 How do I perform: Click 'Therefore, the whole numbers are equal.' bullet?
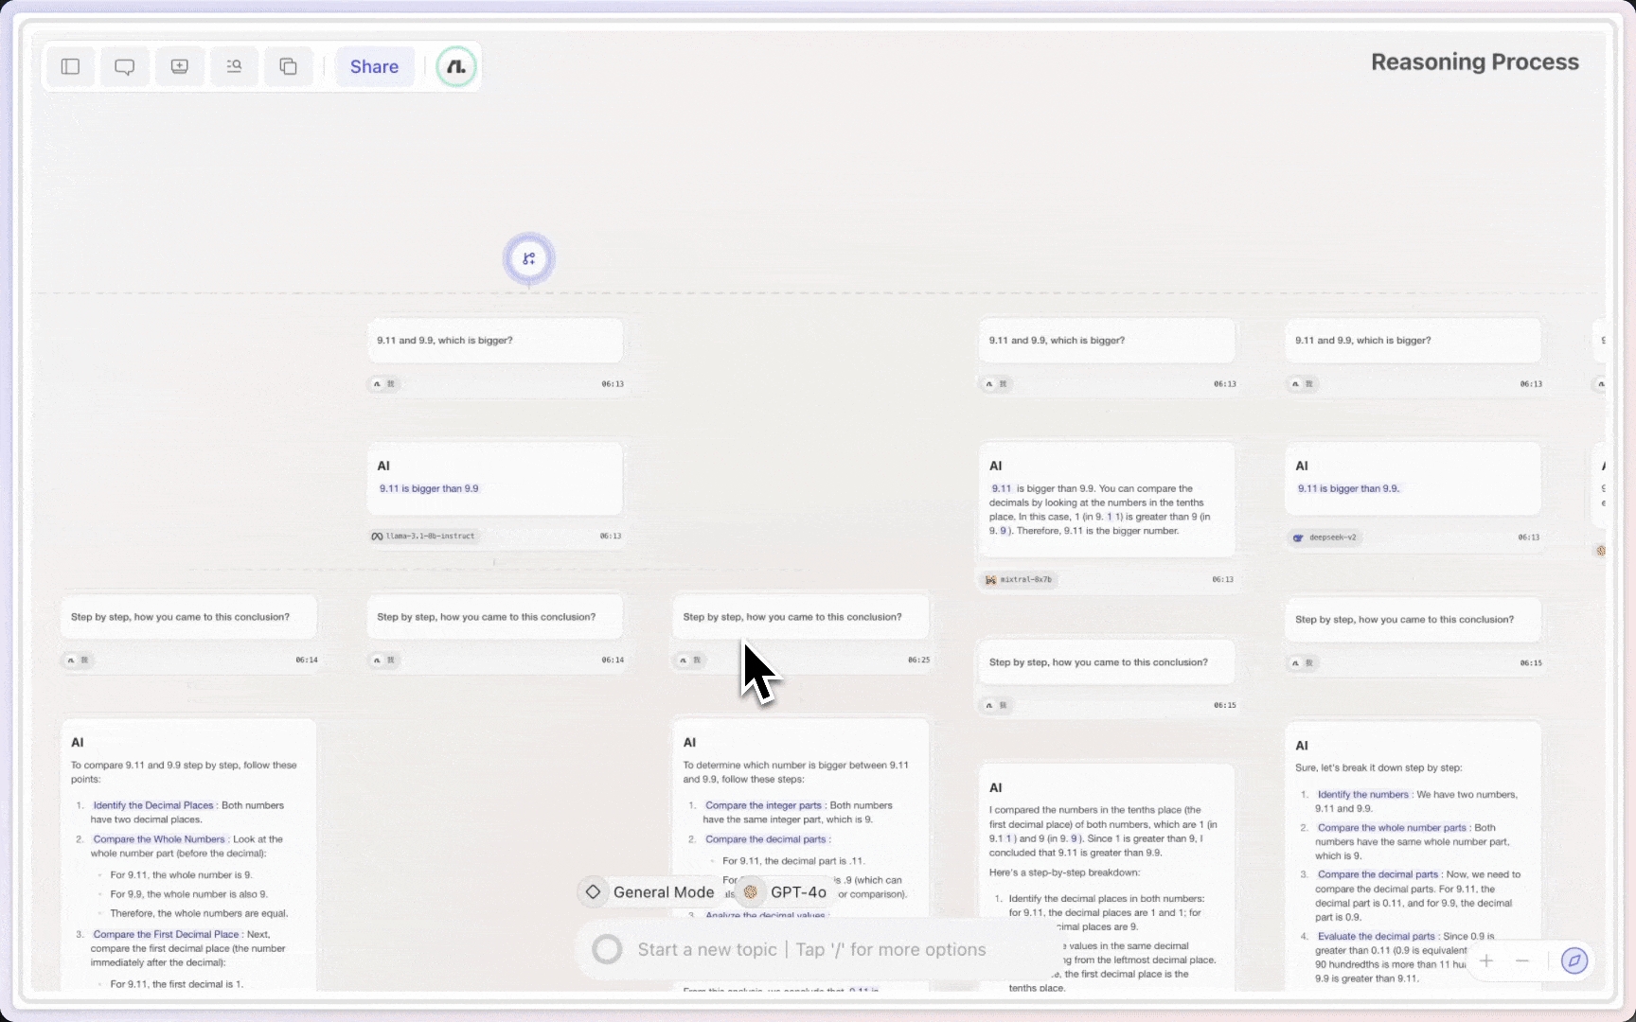[x=199, y=913]
